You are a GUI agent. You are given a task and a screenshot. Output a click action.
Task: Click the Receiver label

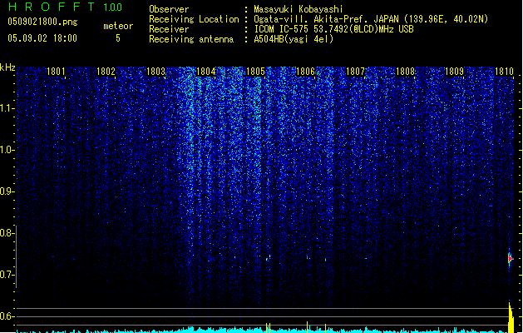click(x=169, y=29)
